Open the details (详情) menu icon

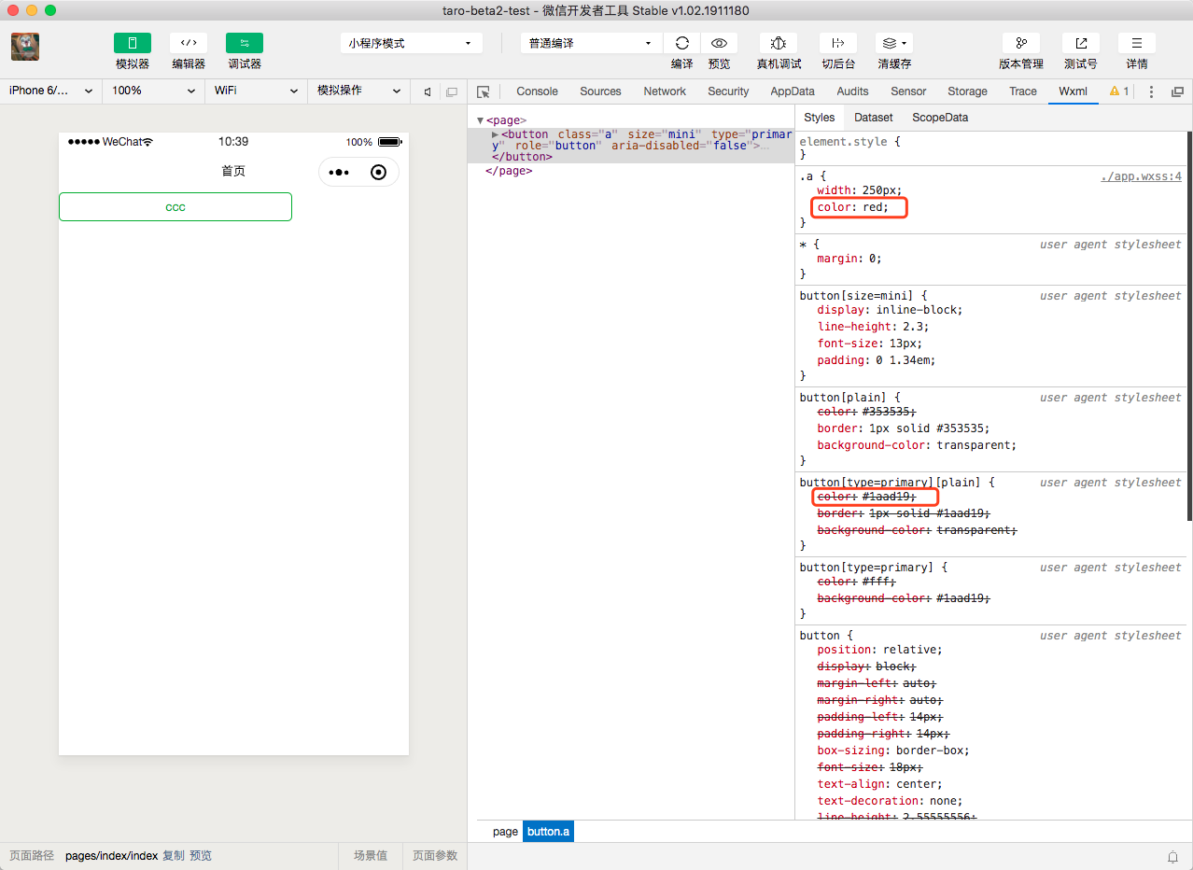1137,43
